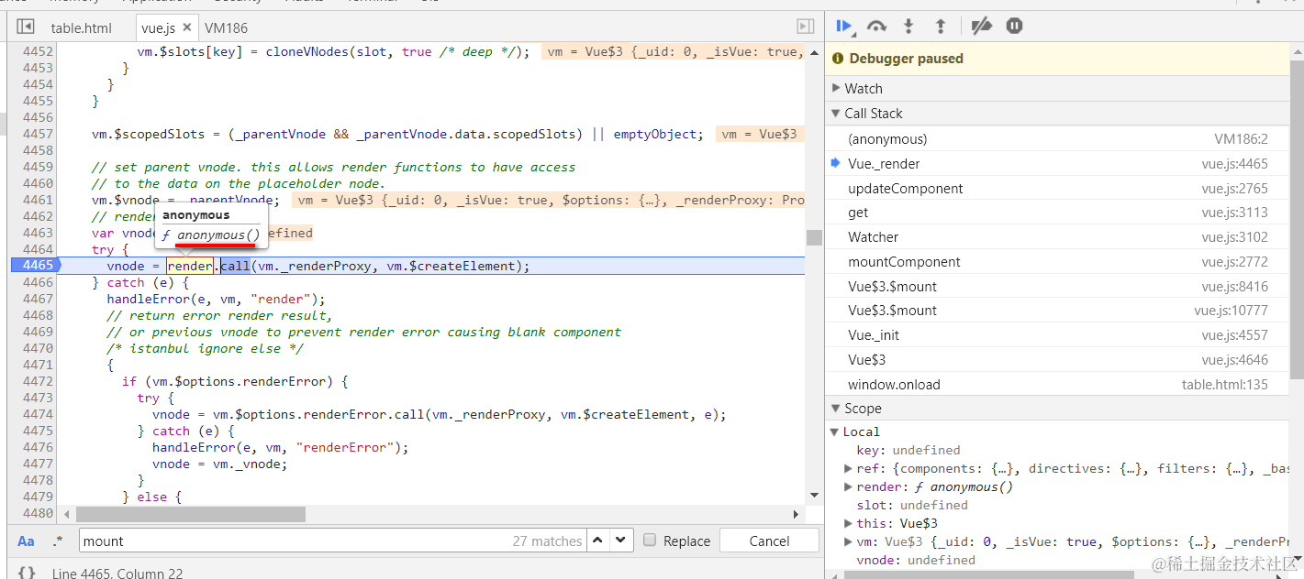Step into next function call
Screen dimensions: 1304x579
point(909,27)
